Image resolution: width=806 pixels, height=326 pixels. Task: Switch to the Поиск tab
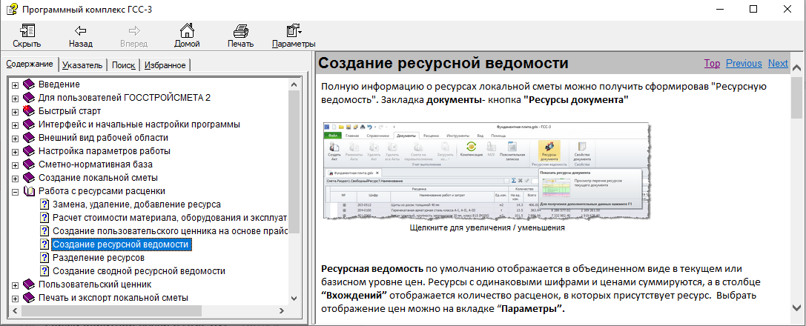click(123, 65)
